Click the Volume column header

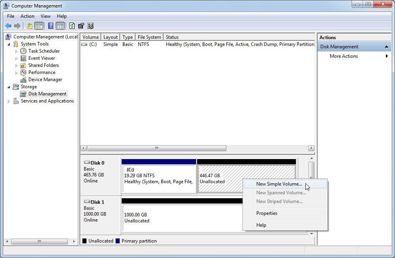[x=91, y=37]
